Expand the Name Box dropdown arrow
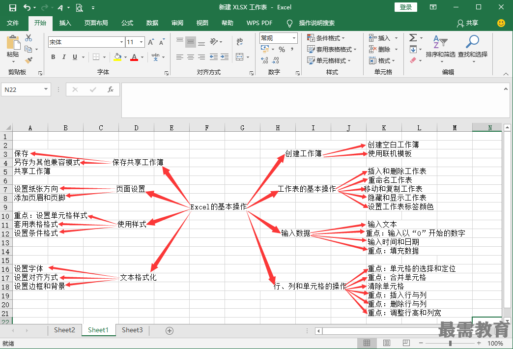This screenshot has height=349, width=513. tap(46, 89)
